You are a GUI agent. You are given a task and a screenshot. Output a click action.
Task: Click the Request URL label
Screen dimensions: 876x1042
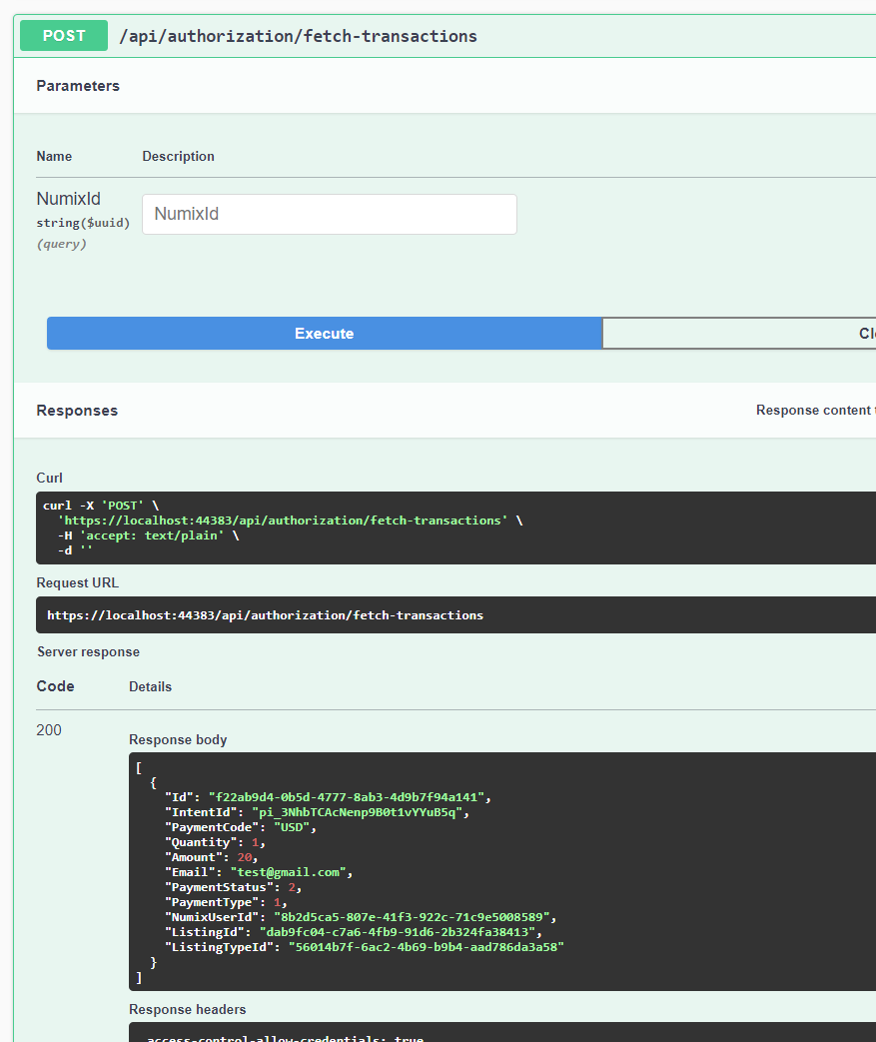(77, 582)
